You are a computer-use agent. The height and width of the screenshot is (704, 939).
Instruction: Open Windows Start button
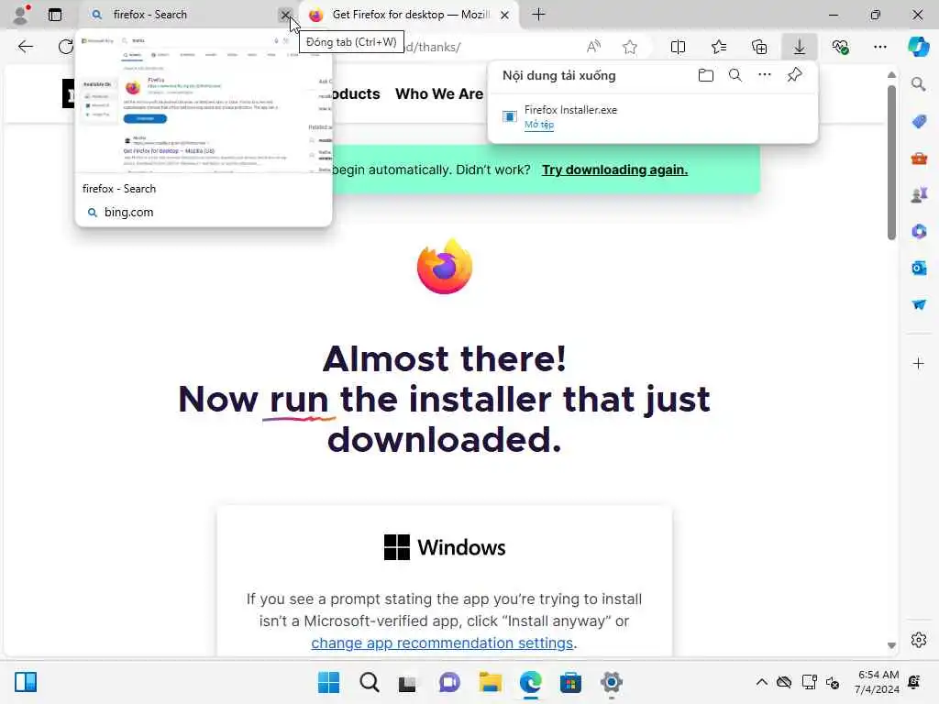(328, 682)
